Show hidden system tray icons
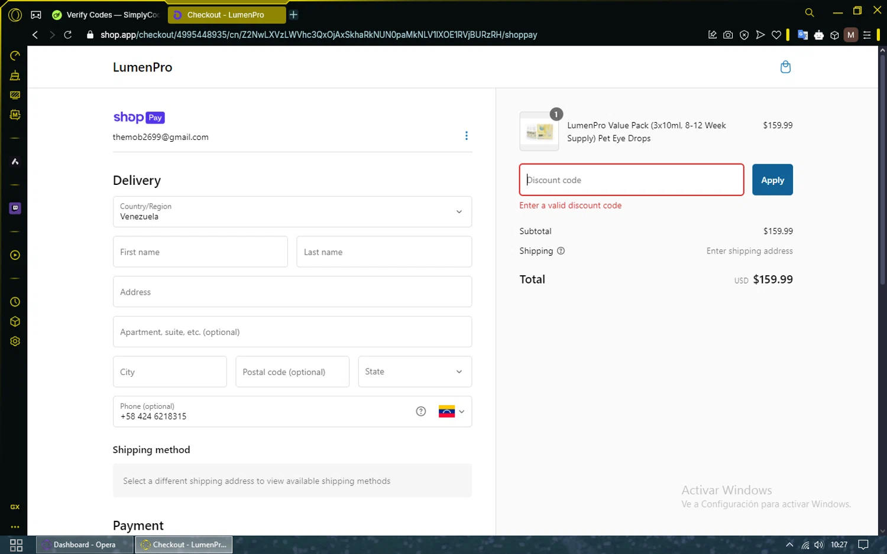 pyautogui.click(x=789, y=545)
